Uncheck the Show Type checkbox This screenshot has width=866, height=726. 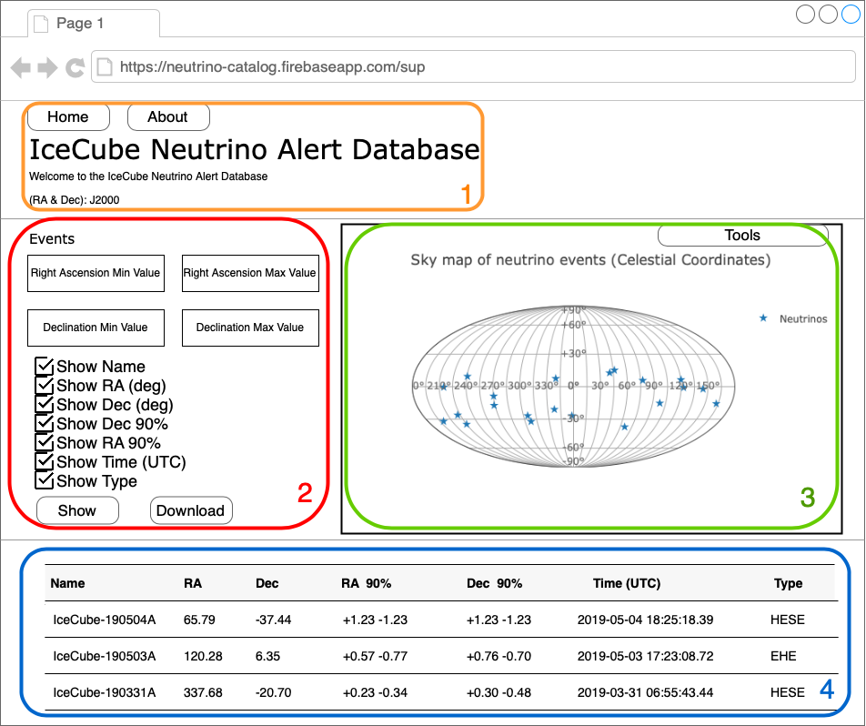pyautogui.click(x=45, y=480)
